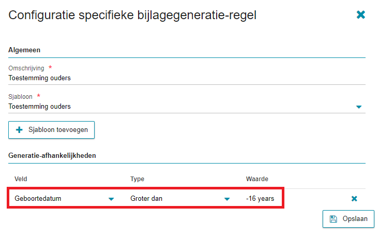This screenshot has height=236, width=379.
Task: Open the Type dropdown arrow next to Groter dan
Action: (x=226, y=199)
